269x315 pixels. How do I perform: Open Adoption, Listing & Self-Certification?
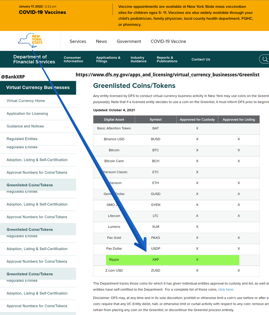(x=37, y=160)
